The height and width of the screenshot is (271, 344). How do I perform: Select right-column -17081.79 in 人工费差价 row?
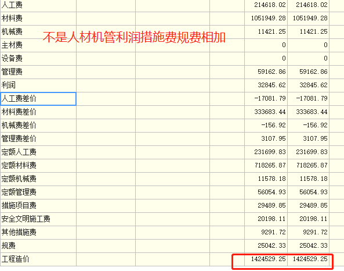pos(312,98)
